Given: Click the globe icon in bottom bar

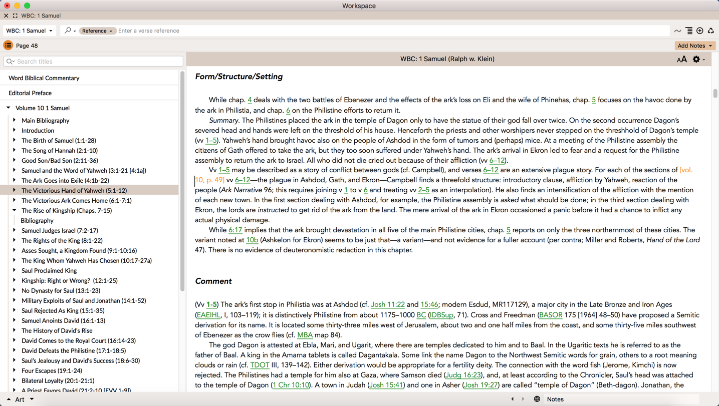Looking at the screenshot, I should [x=537, y=399].
